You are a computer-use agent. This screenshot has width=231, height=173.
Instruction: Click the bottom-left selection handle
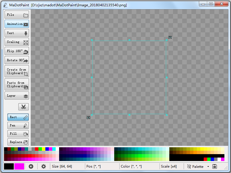pos(92,115)
